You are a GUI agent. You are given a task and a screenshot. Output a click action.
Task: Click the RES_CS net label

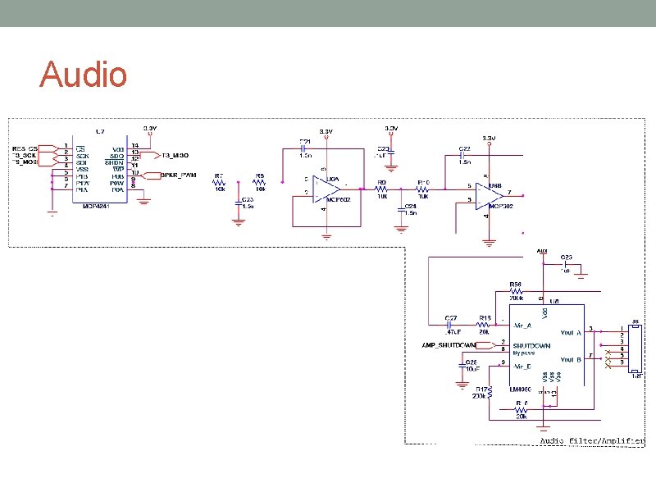[25, 147]
